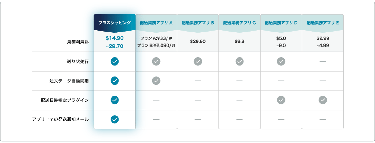Click the blue checkmark for 注文データ自動同期

click(115, 81)
